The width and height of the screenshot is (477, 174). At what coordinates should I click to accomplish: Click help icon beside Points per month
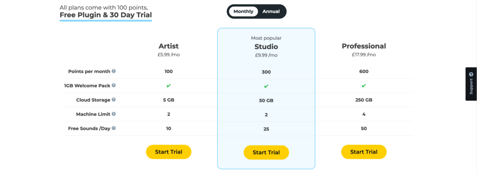click(x=114, y=71)
